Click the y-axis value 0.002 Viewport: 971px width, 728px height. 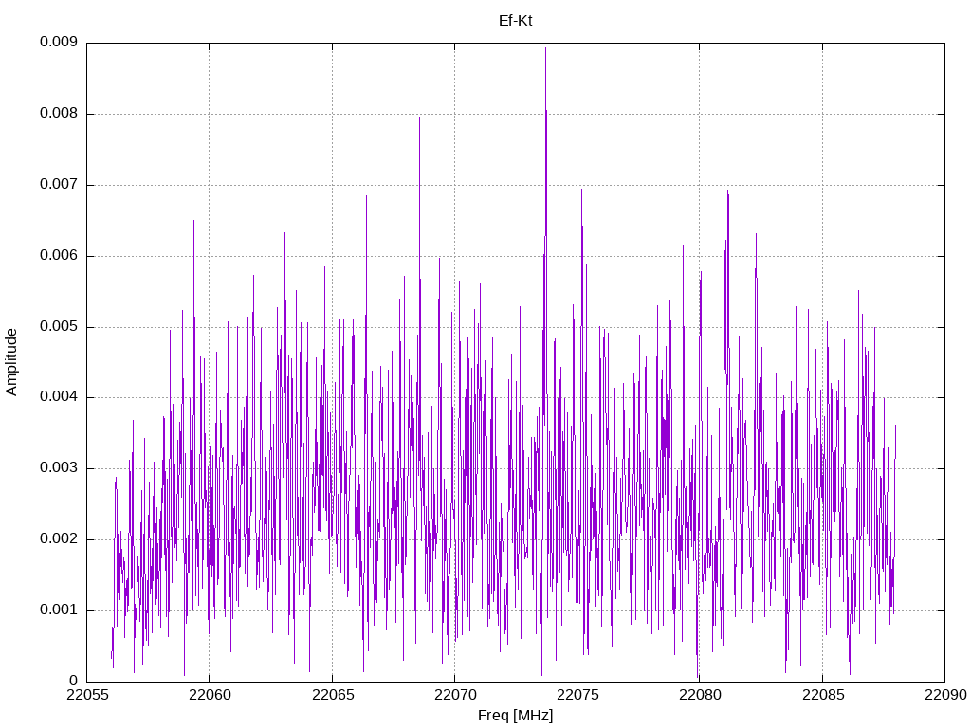tap(59, 539)
